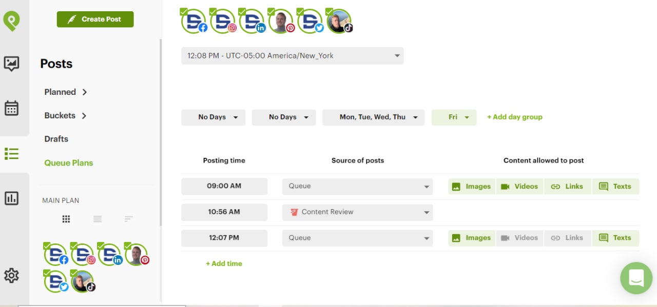Click the Add day group link
This screenshot has height=307, width=657.
click(514, 117)
